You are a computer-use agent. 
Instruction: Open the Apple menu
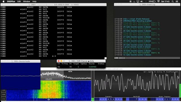tap(3, 1)
